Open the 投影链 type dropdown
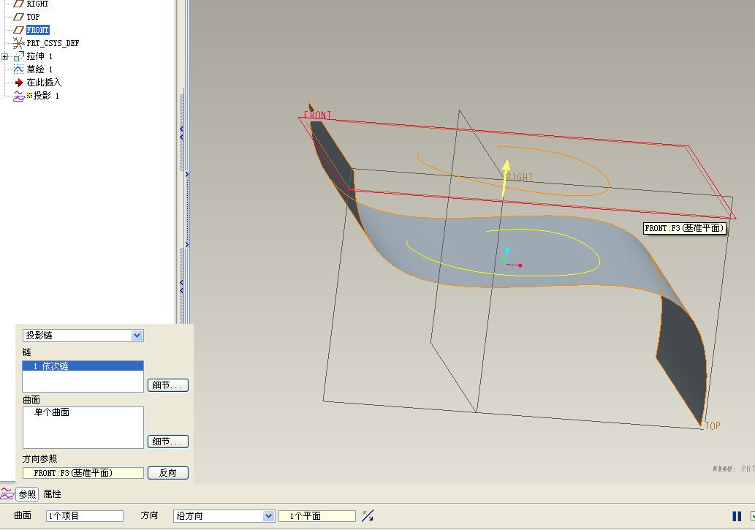This screenshot has height=530, width=755. [137, 336]
